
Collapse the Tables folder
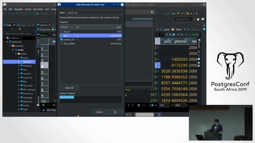click(16, 54)
